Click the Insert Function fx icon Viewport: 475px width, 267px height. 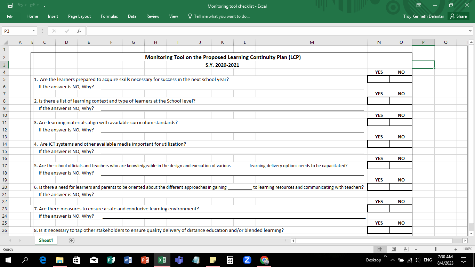[x=79, y=31]
